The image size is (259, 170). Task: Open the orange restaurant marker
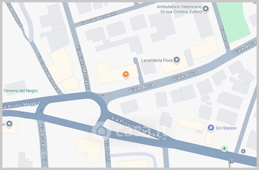pos(126,74)
